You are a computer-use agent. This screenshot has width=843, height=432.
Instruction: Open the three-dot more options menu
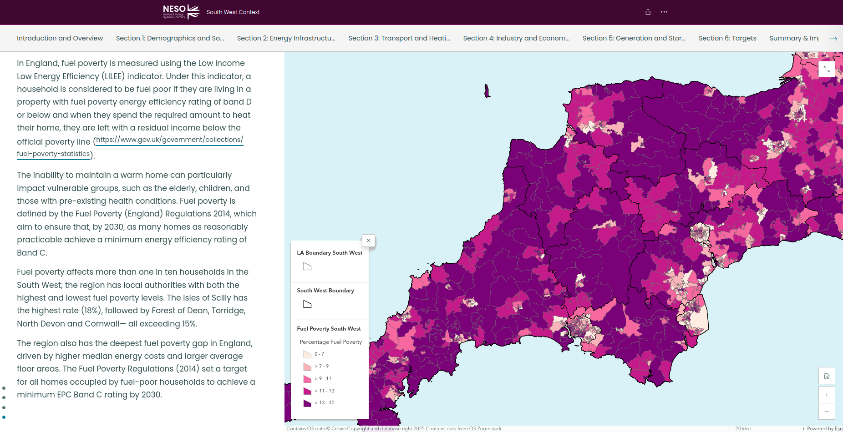coord(664,12)
